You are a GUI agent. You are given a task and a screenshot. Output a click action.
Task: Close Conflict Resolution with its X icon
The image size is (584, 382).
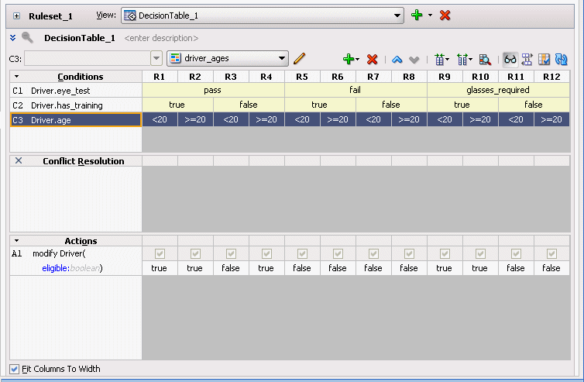pos(19,160)
